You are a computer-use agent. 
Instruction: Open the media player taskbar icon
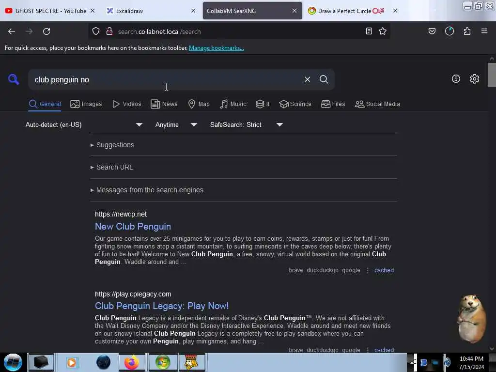pos(72,362)
